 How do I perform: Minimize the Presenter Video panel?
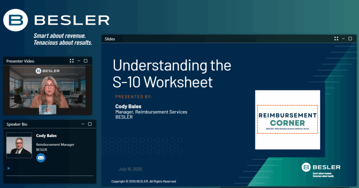79,61
